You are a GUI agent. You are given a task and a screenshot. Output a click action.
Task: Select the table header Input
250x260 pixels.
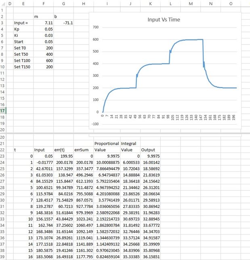43,150
